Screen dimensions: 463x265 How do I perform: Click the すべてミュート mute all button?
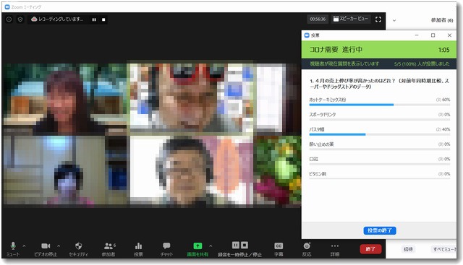click(444, 249)
